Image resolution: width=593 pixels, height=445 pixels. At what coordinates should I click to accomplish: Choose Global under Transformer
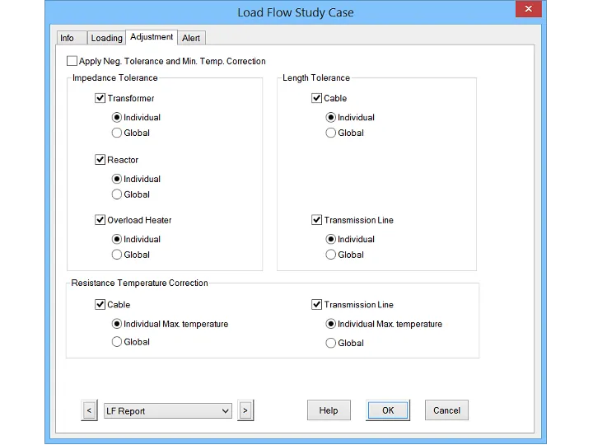[117, 133]
